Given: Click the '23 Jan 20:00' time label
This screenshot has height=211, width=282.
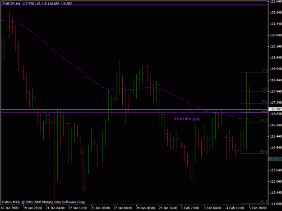Looking at the screenshot, I should pos(100,208).
